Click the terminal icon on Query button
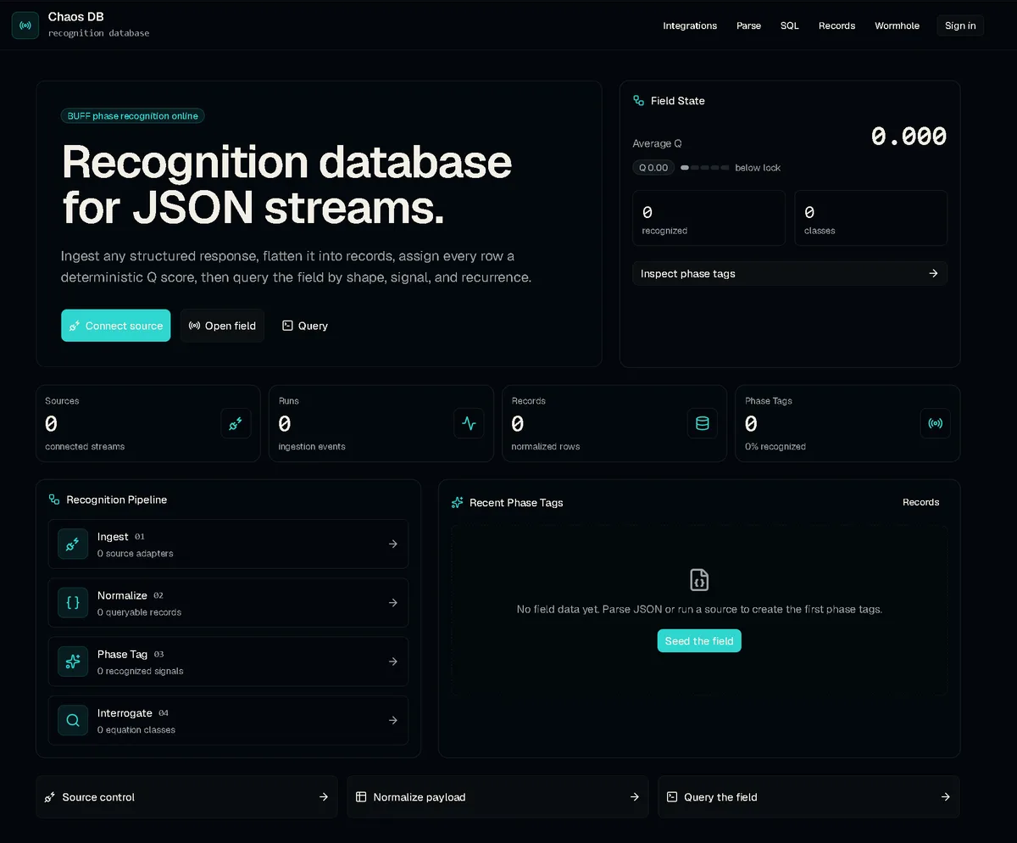The image size is (1017, 843). coord(287,326)
